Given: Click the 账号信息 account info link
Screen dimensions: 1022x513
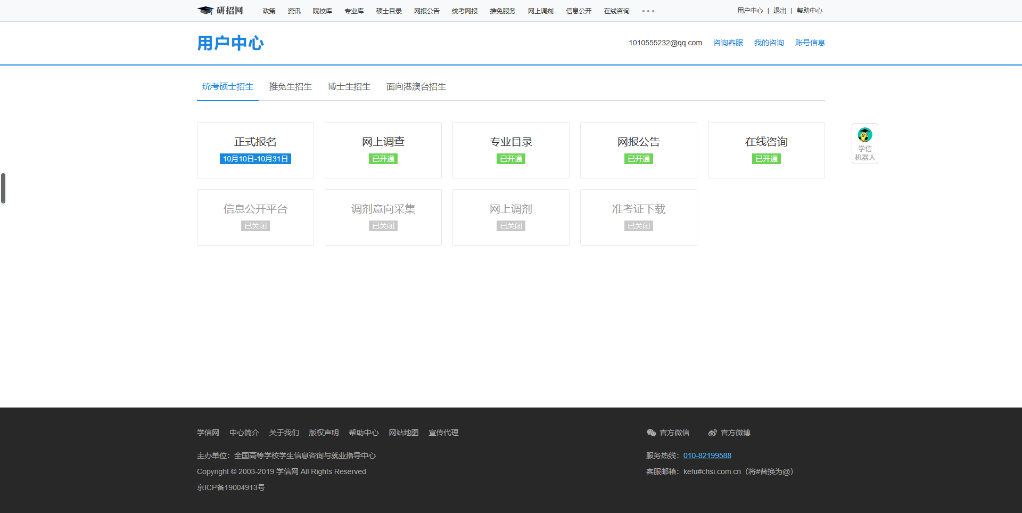Looking at the screenshot, I should (810, 43).
